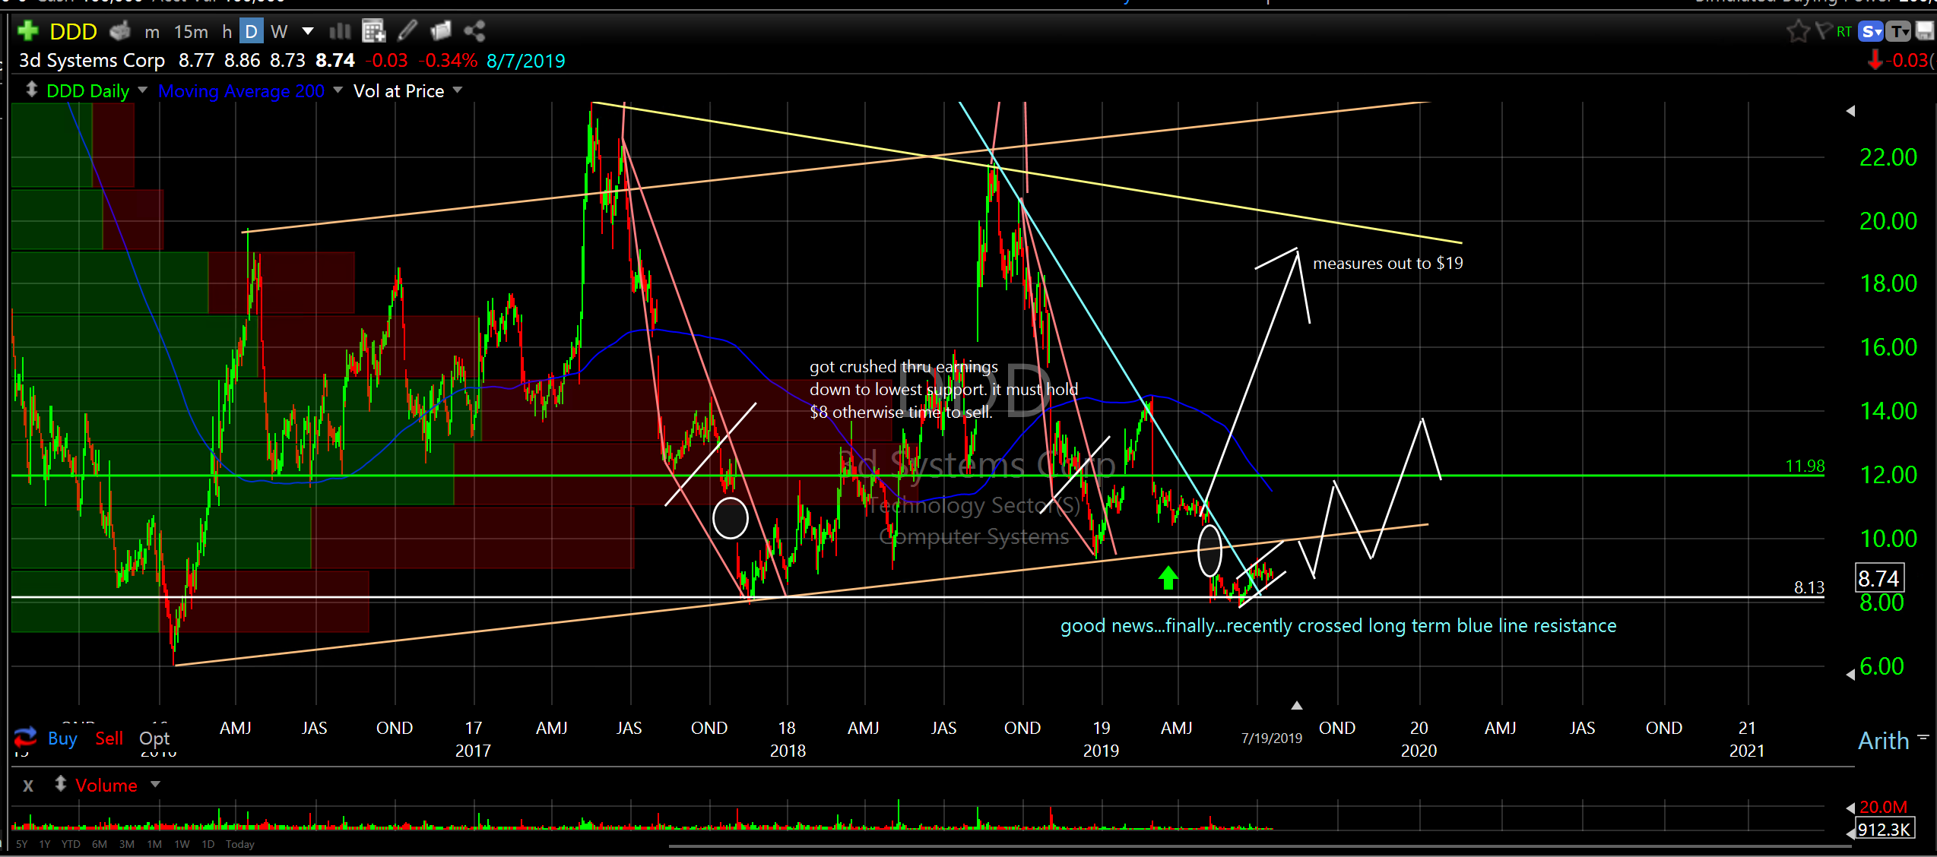This screenshot has width=1937, height=857.
Task: Click the share chart icon
Action: [474, 31]
